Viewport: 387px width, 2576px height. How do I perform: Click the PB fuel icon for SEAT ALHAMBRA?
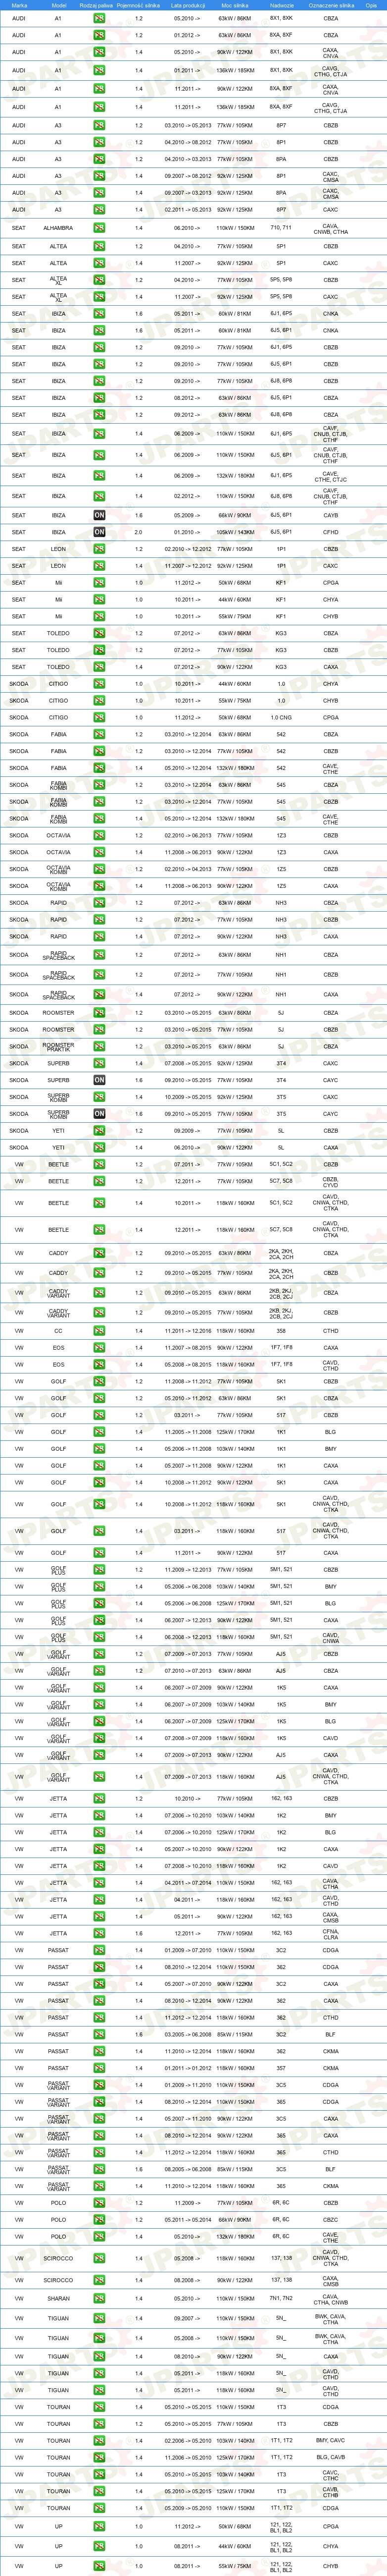99,229
